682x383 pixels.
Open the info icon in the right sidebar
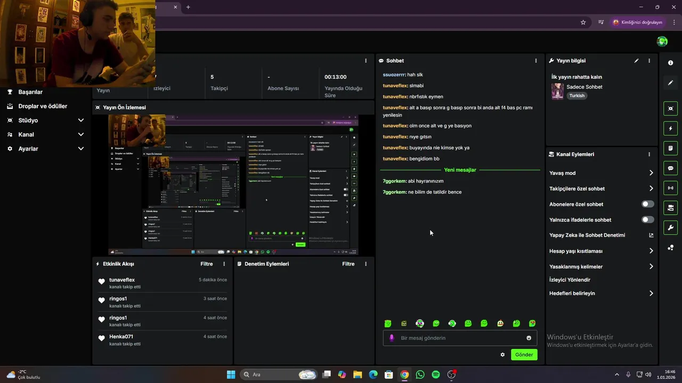pyautogui.click(x=670, y=63)
